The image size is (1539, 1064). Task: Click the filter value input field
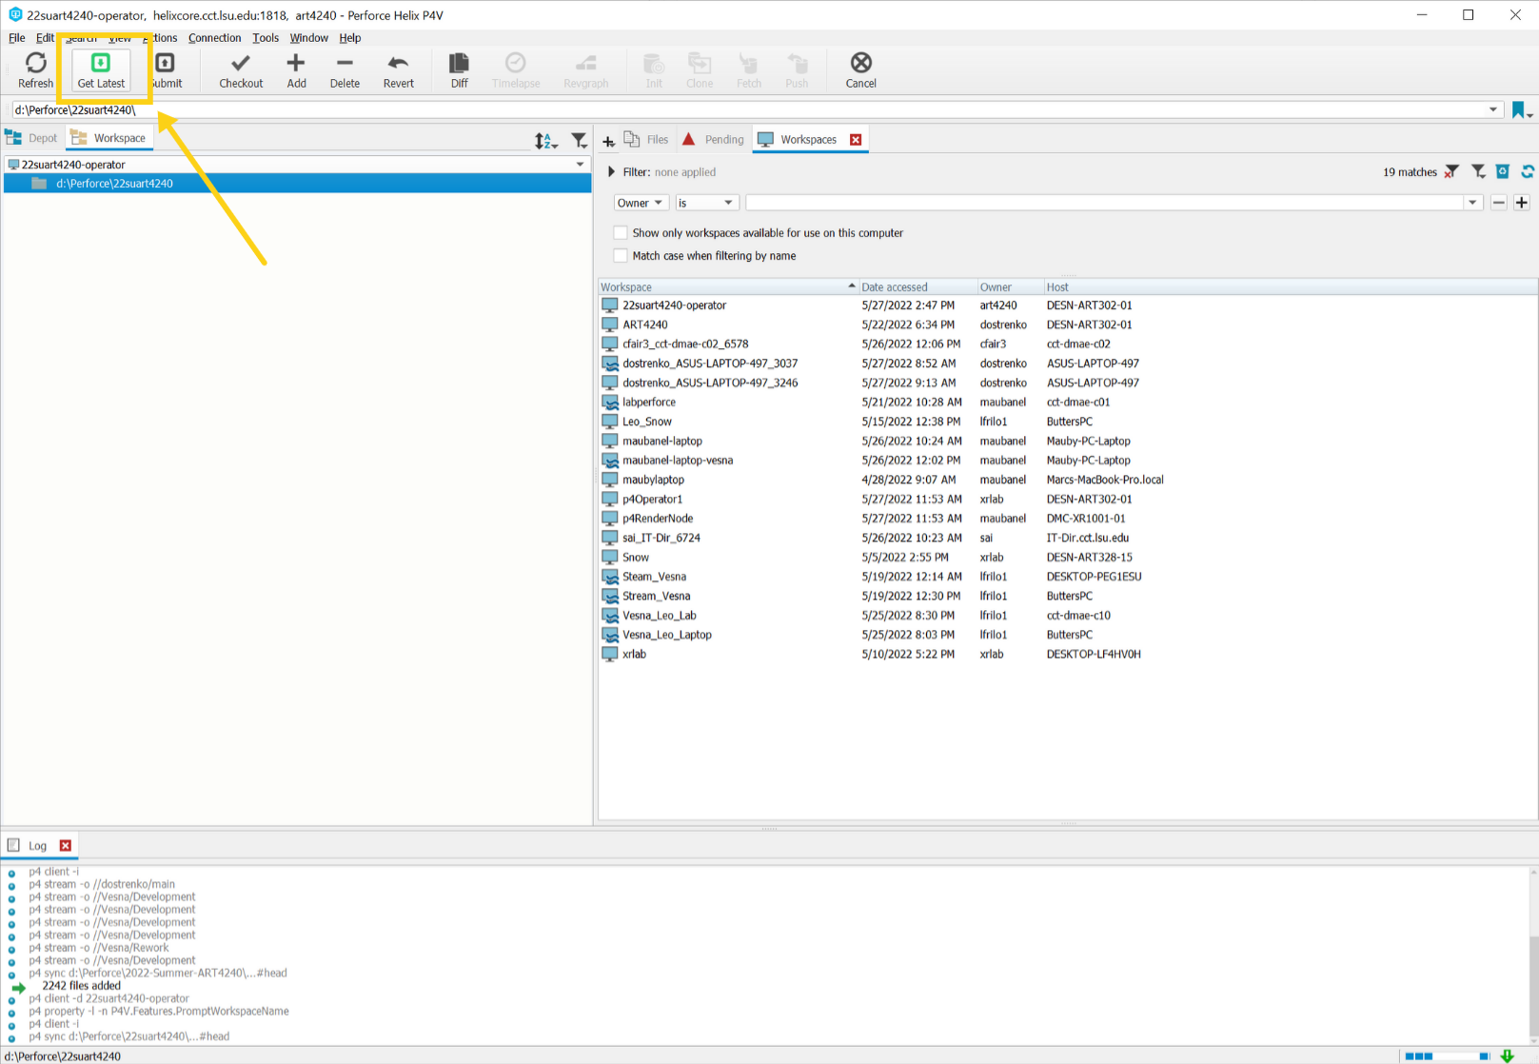1104,203
